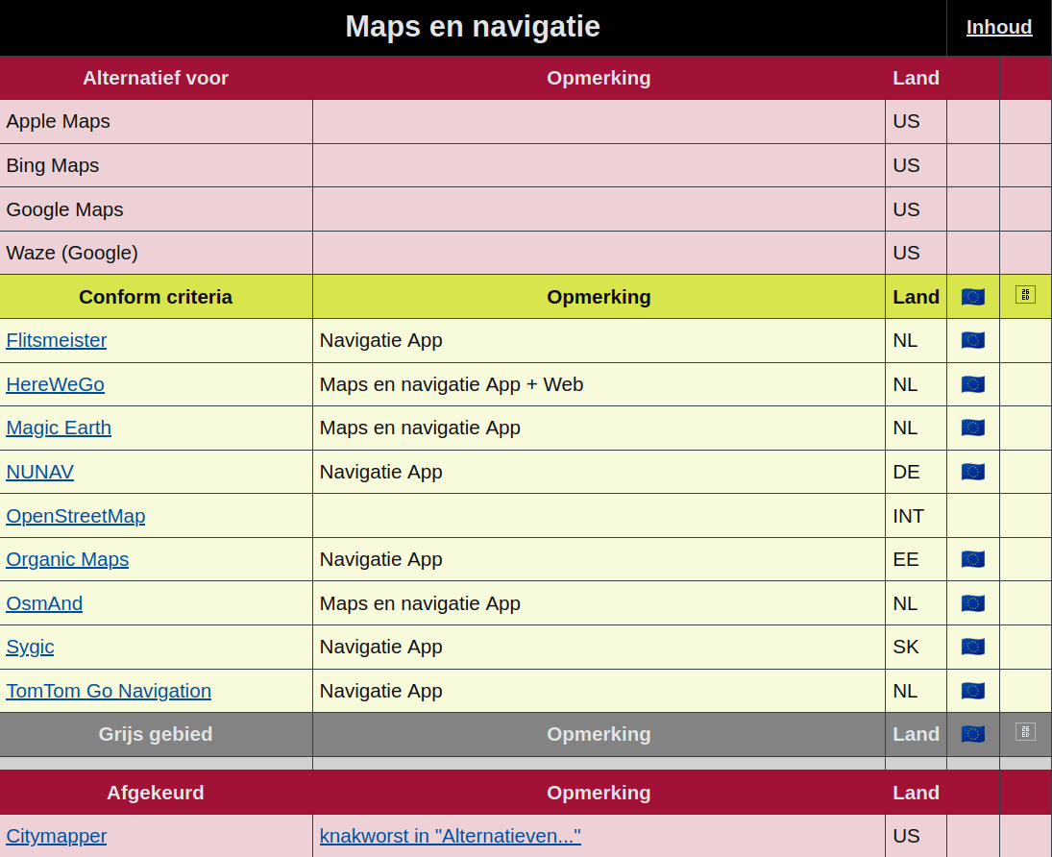Open the Flitsmeister link
This screenshot has width=1052, height=857.
pos(57,340)
